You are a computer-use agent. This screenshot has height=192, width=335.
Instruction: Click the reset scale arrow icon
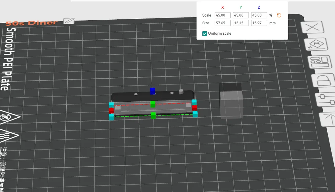(279, 15)
